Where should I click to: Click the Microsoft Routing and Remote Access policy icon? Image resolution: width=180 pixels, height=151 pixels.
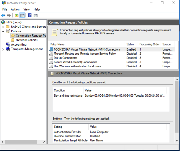click(x=51, y=54)
